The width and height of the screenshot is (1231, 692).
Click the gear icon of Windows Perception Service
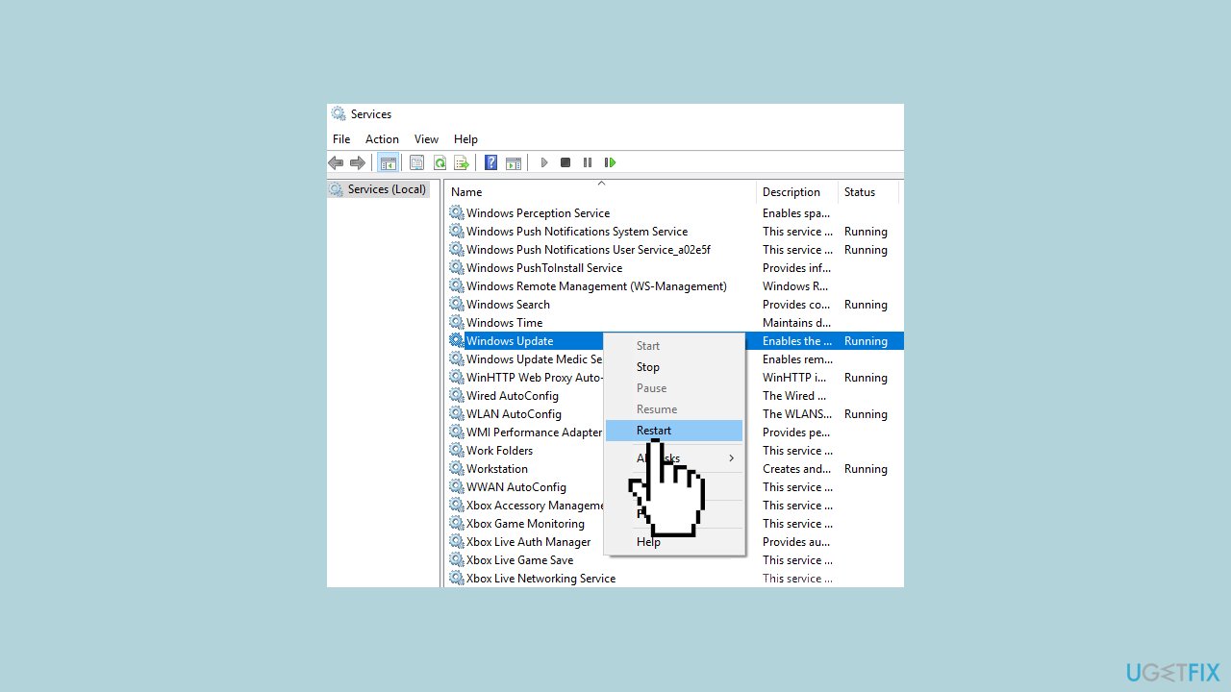(x=457, y=213)
